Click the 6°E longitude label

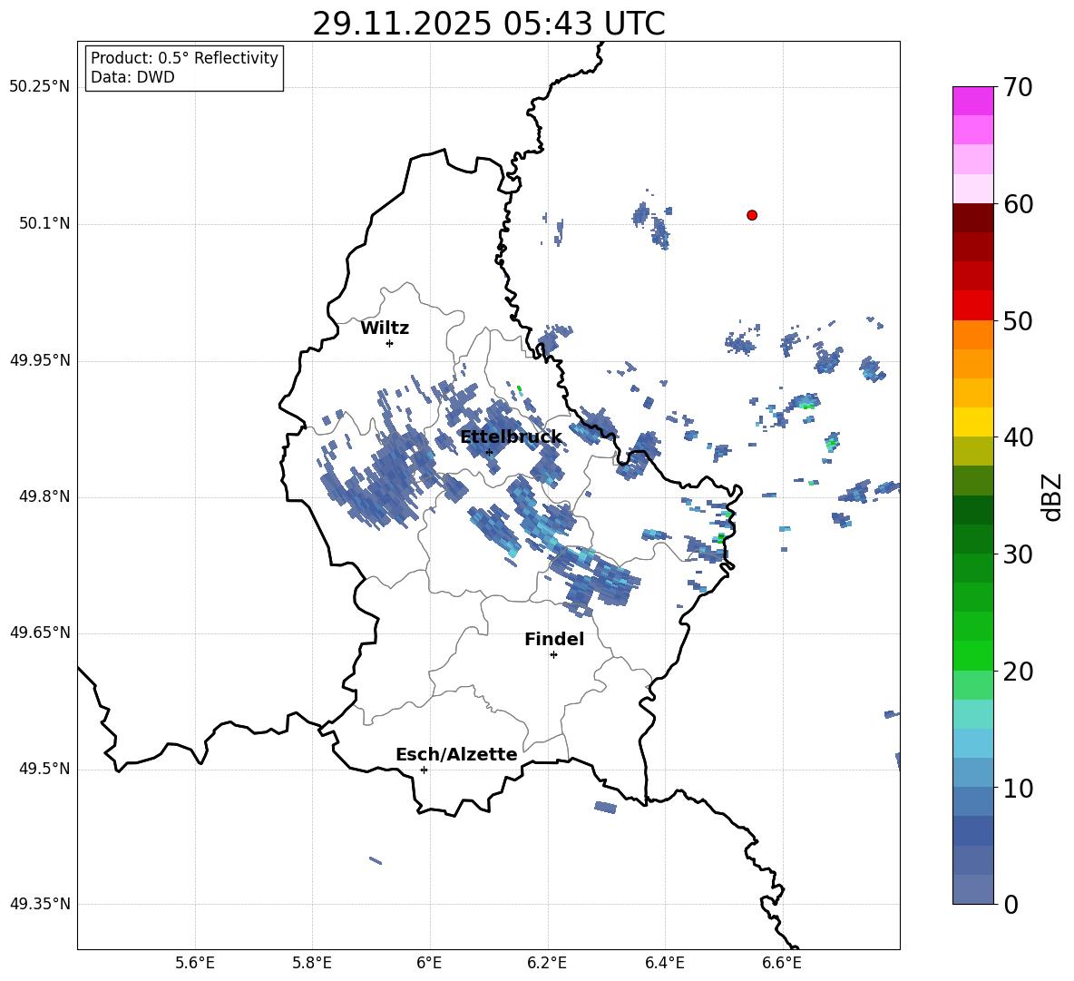point(429,963)
